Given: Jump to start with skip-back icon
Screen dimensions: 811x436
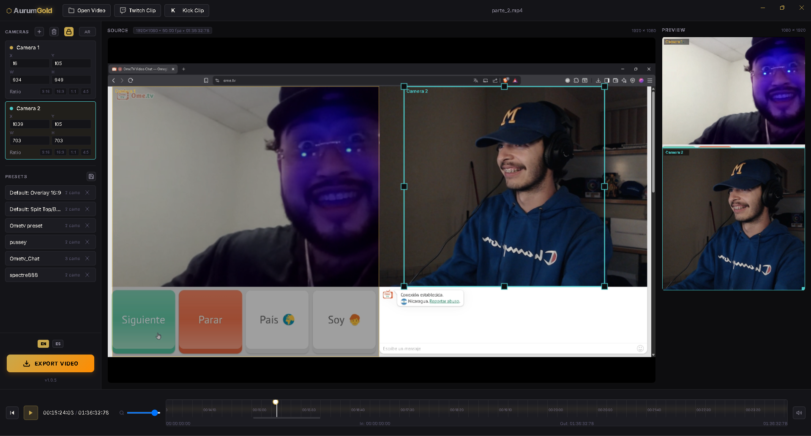Looking at the screenshot, I should coord(12,413).
